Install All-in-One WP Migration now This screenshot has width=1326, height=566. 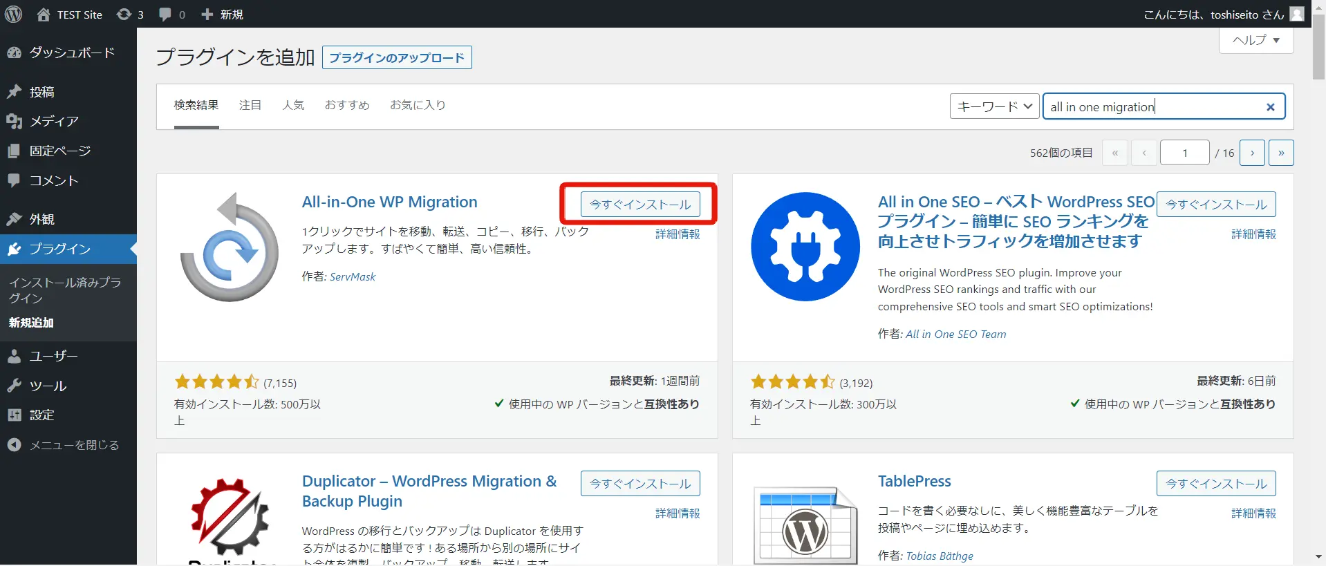coord(640,205)
